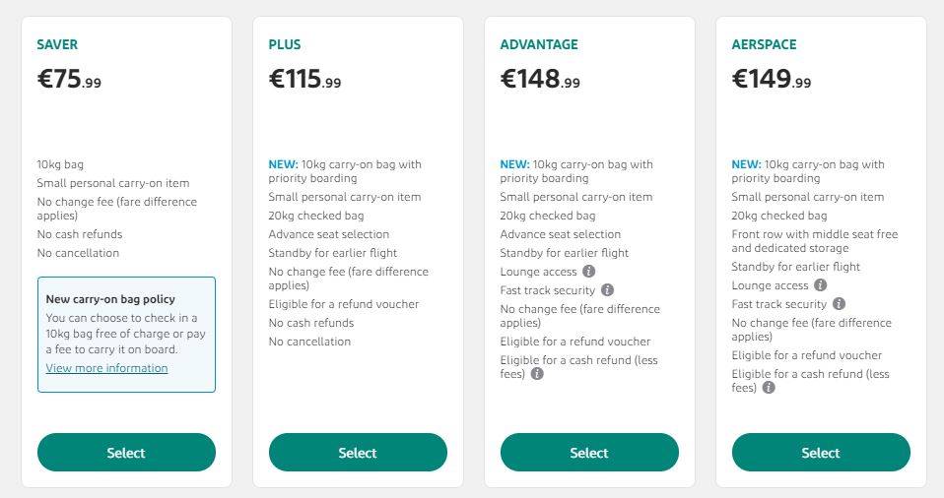Viewport: 944px width, 498px height.
Task: Click the AERSPACE fare heading
Action: click(765, 44)
